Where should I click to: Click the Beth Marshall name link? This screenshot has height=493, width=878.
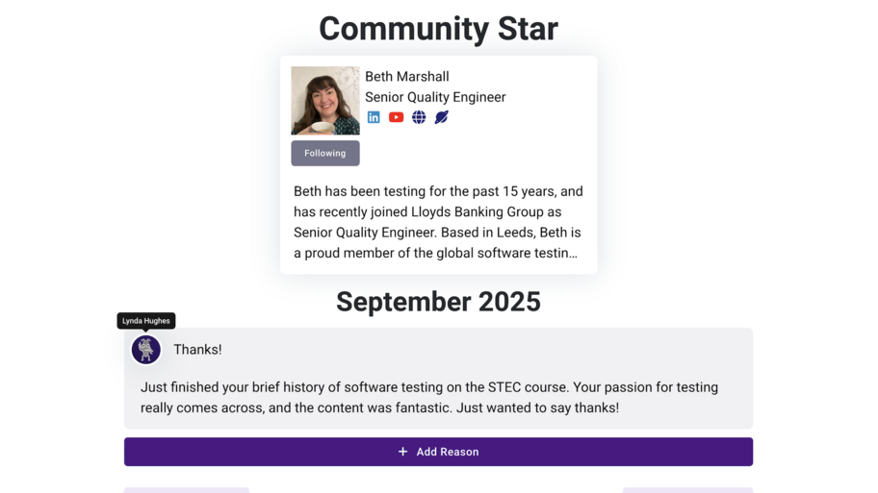(406, 77)
